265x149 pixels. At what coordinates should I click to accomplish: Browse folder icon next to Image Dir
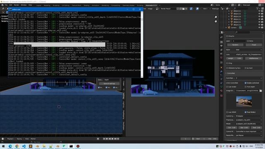[x=260, y=91]
